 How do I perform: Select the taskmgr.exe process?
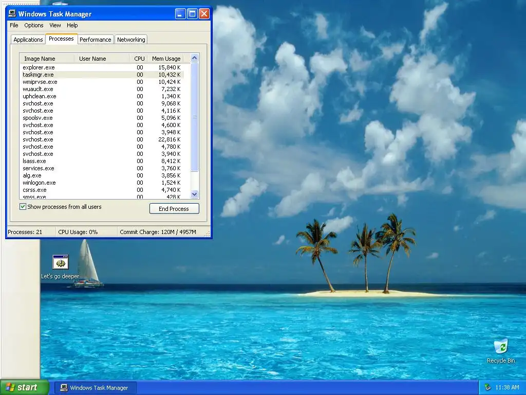pos(102,75)
